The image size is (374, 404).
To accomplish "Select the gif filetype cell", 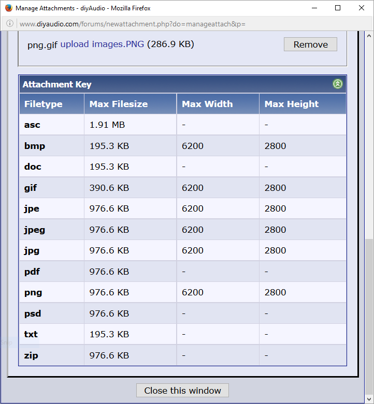I will (x=52, y=188).
